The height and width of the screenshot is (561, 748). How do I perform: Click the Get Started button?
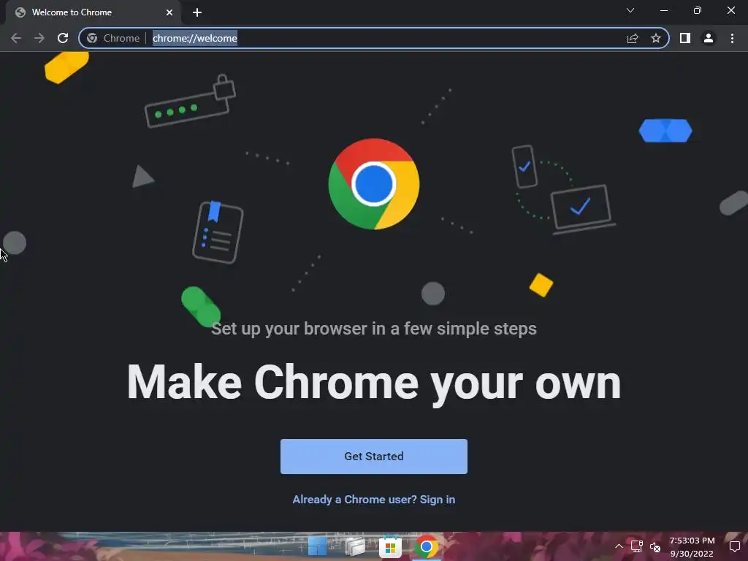click(x=373, y=456)
